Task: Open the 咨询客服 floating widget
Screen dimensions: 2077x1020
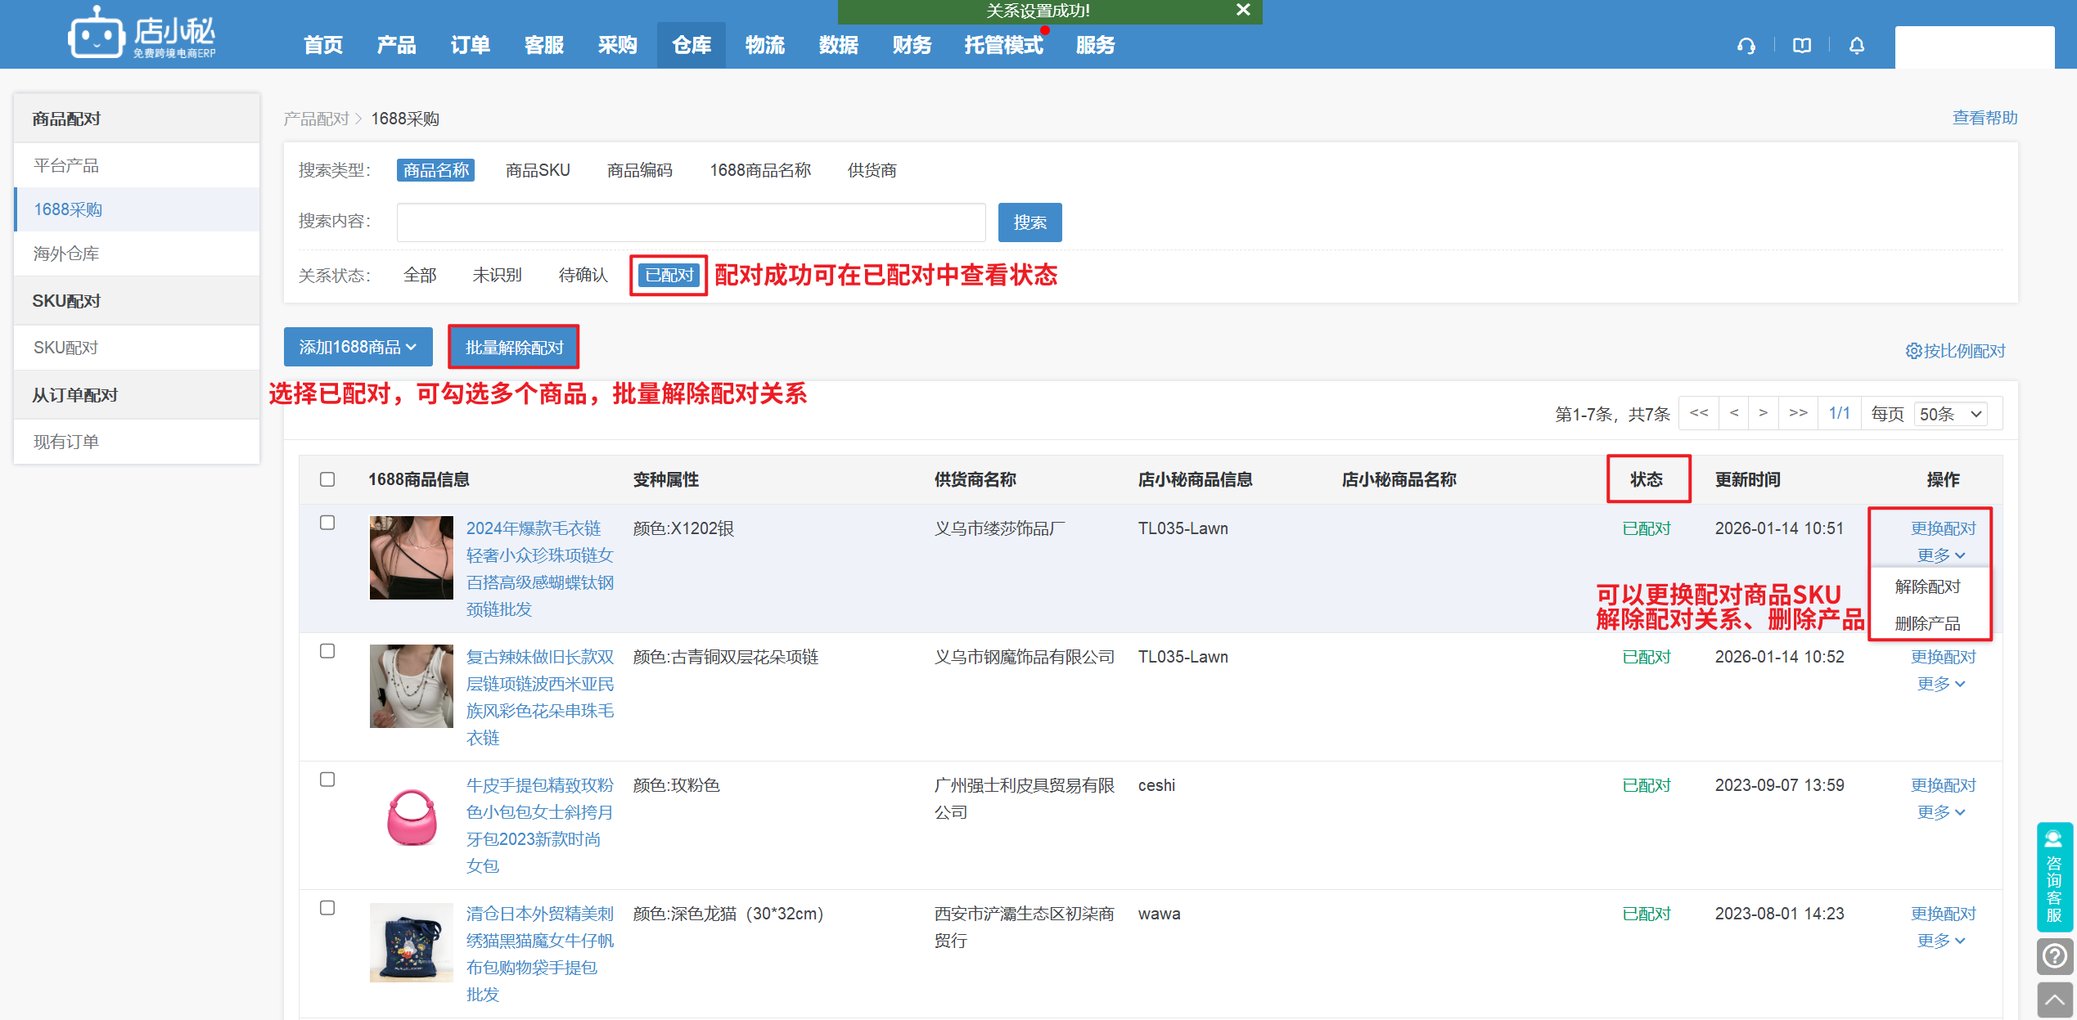Action: coord(2053,877)
